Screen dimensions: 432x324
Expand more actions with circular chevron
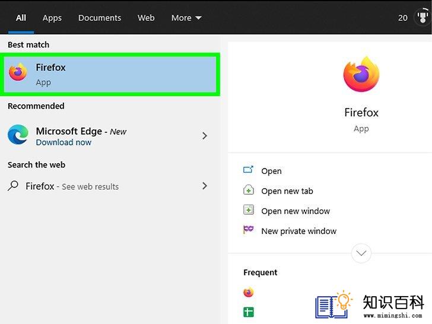361,253
